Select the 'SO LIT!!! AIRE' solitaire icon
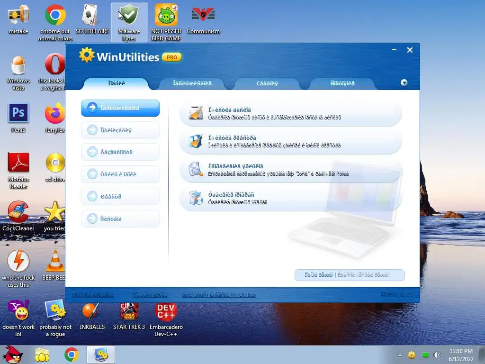This screenshot has width=485, height=364. 92,19
